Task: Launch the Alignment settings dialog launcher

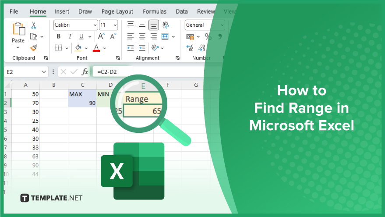Action: click(x=177, y=58)
